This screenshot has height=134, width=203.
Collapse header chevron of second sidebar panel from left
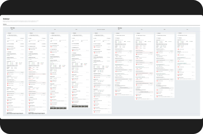(29, 33)
